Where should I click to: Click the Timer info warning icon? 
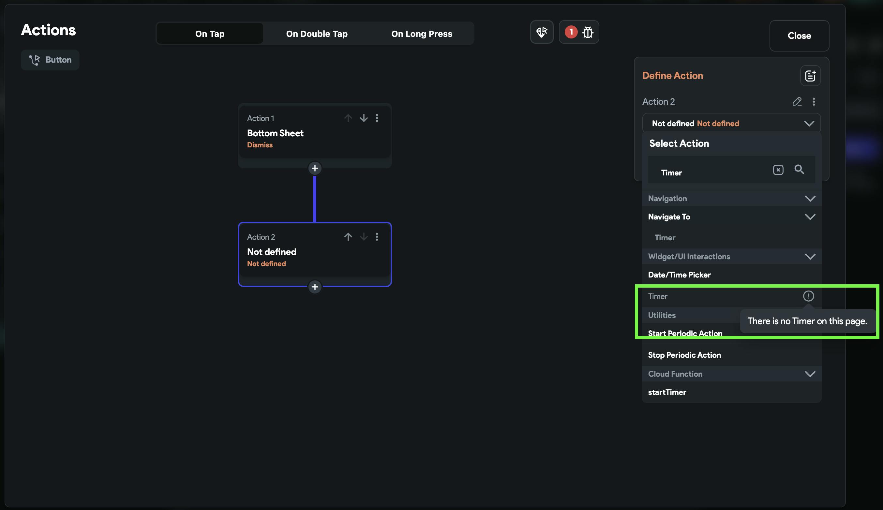point(808,296)
